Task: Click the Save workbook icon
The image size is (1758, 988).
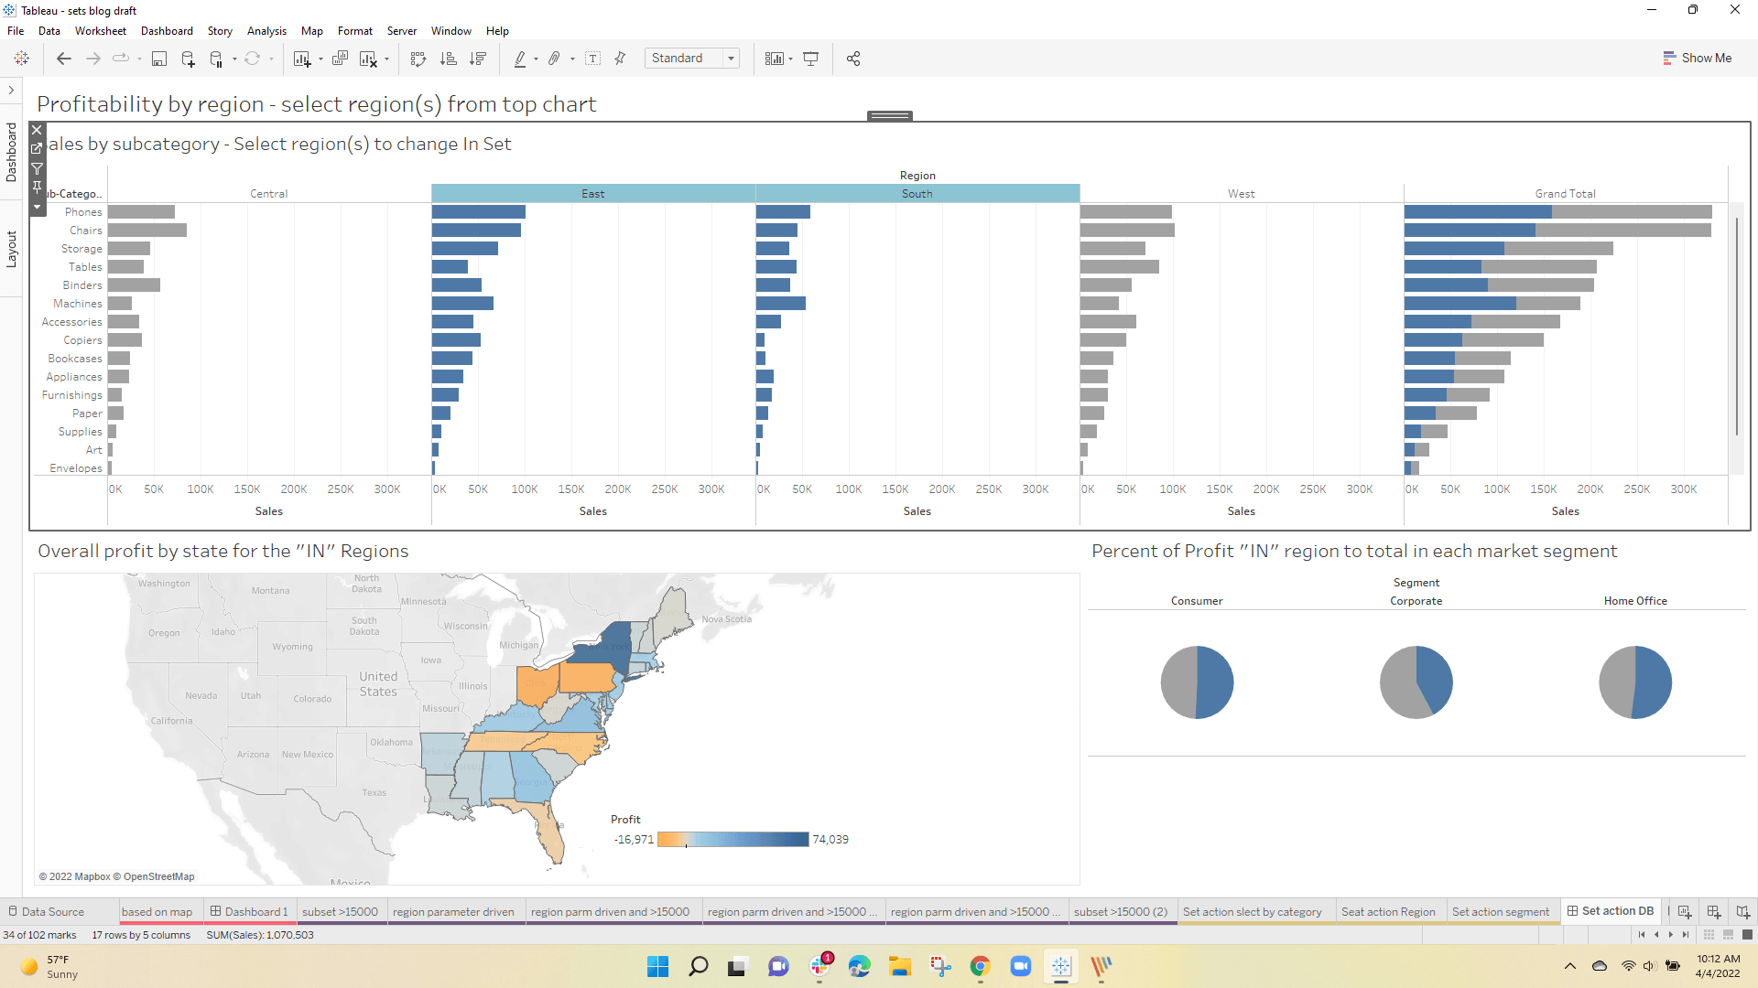Action: coord(159,59)
